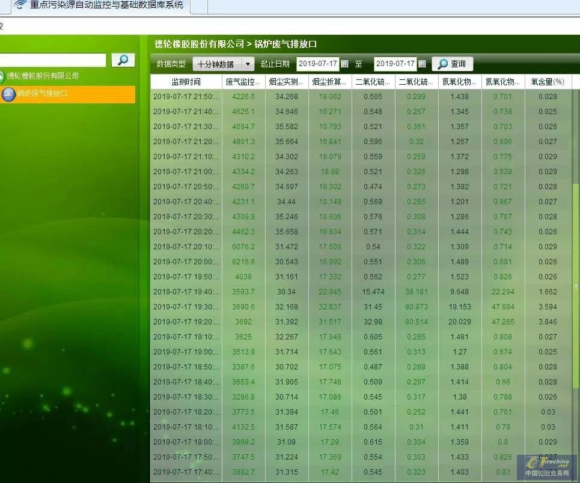Select row 2019-07-17 19:30 time cell

click(186, 307)
